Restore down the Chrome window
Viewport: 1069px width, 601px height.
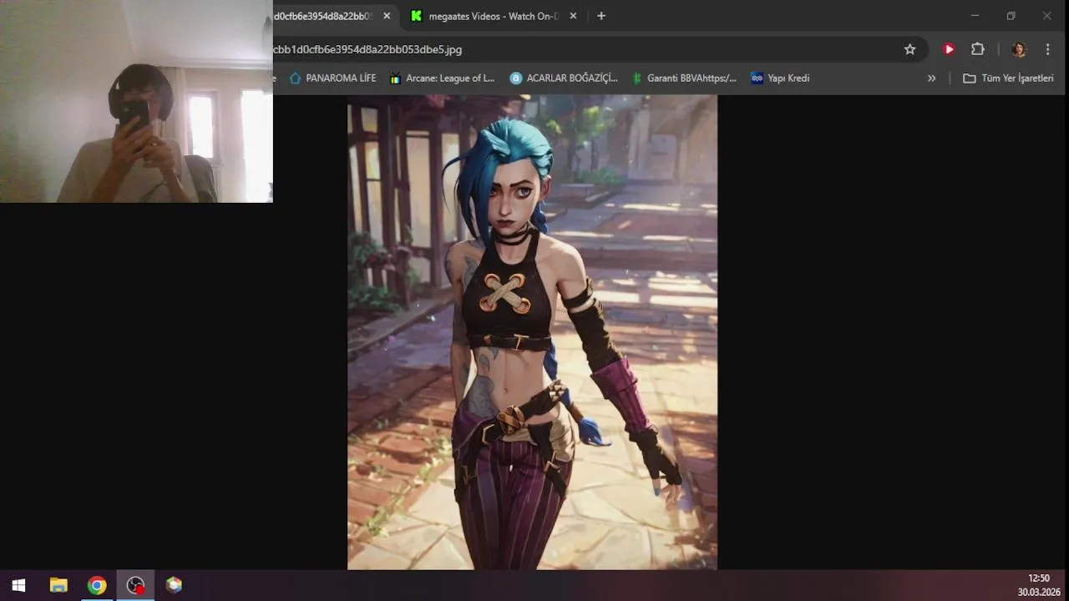click(x=1011, y=16)
